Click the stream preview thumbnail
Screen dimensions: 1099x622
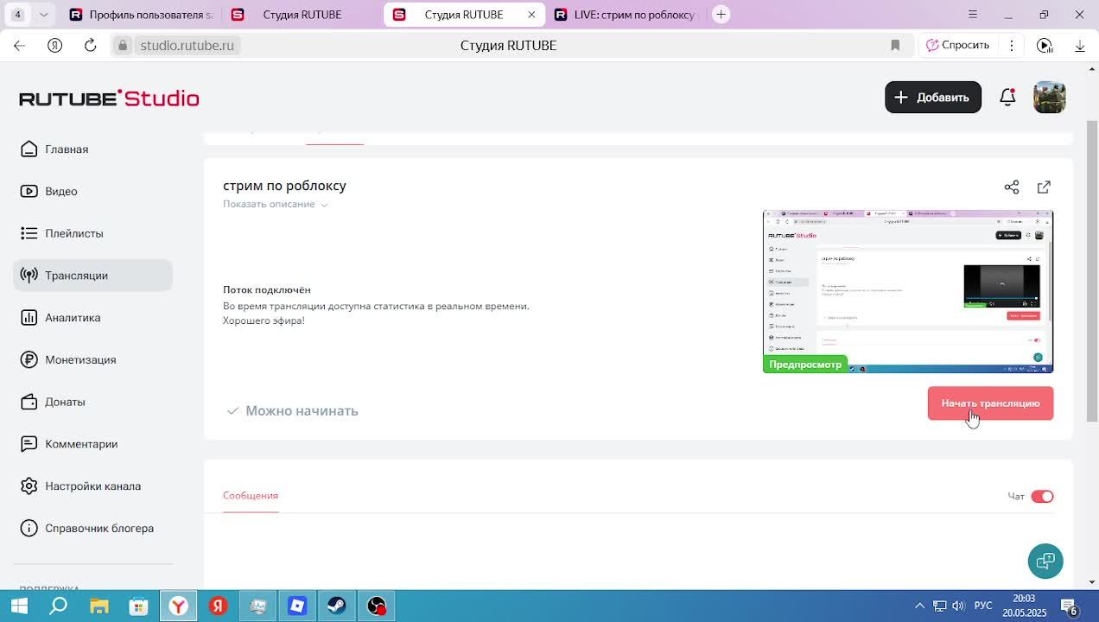[908, 291]
